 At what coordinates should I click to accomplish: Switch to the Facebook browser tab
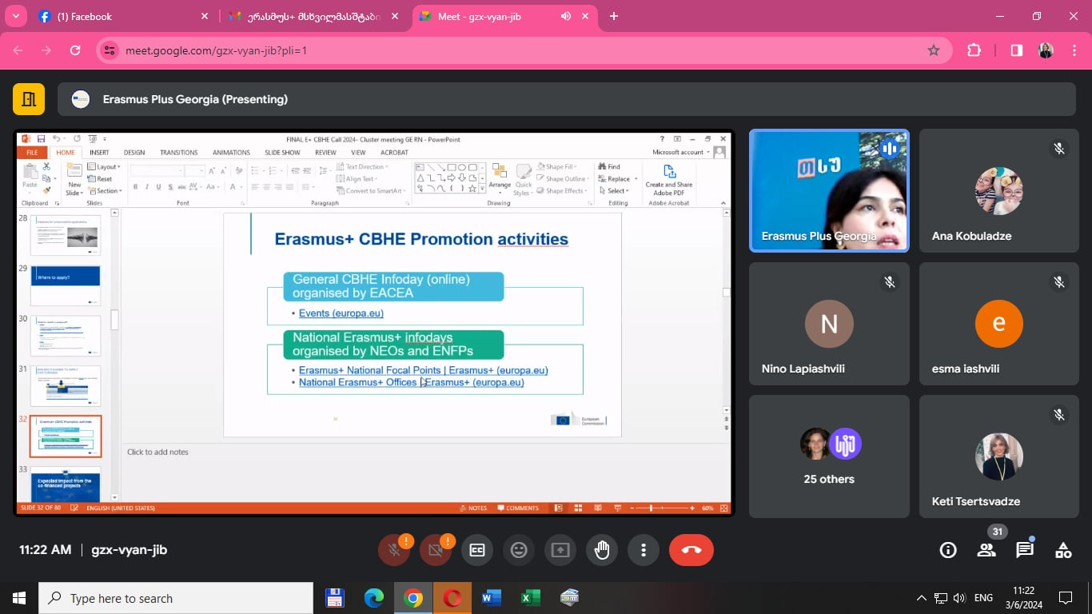click(124, 16)
